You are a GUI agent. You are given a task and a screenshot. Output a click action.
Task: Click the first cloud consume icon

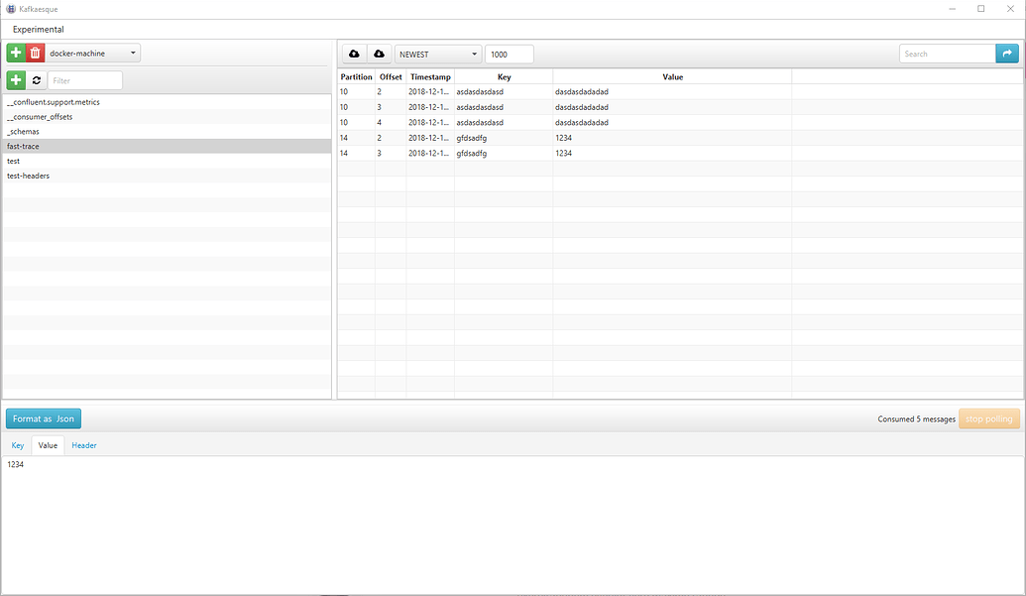tap(354, 54)
